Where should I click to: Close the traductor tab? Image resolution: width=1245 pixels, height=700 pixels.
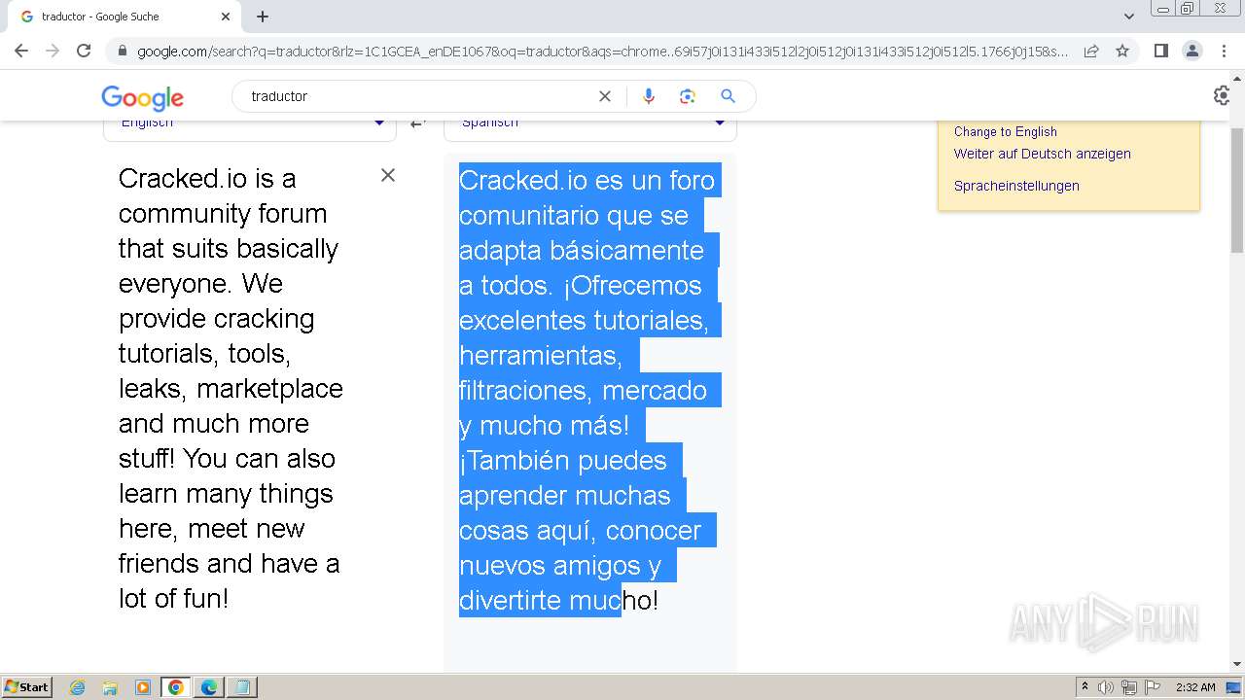(x=226, y=17)
